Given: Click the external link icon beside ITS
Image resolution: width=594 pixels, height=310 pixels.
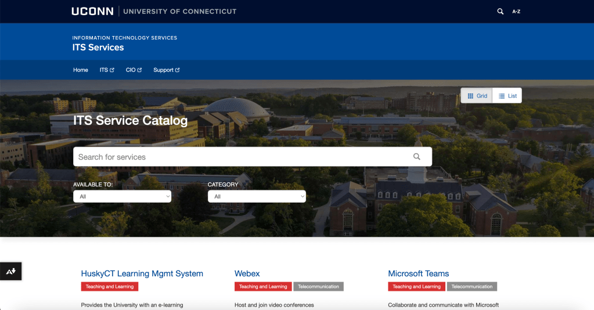Looking at the screenshot, I should pos(112,70).
